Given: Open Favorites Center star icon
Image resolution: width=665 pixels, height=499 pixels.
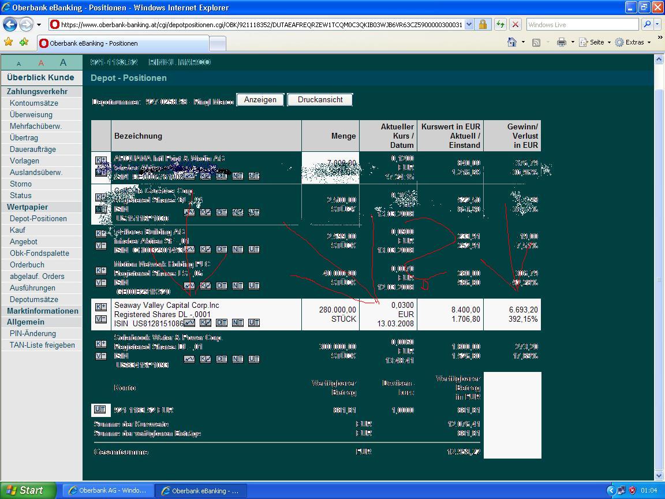Looking at the screenshot, I should tap(9, 42).
